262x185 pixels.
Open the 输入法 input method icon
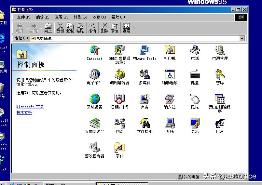[x=170, y=101]
